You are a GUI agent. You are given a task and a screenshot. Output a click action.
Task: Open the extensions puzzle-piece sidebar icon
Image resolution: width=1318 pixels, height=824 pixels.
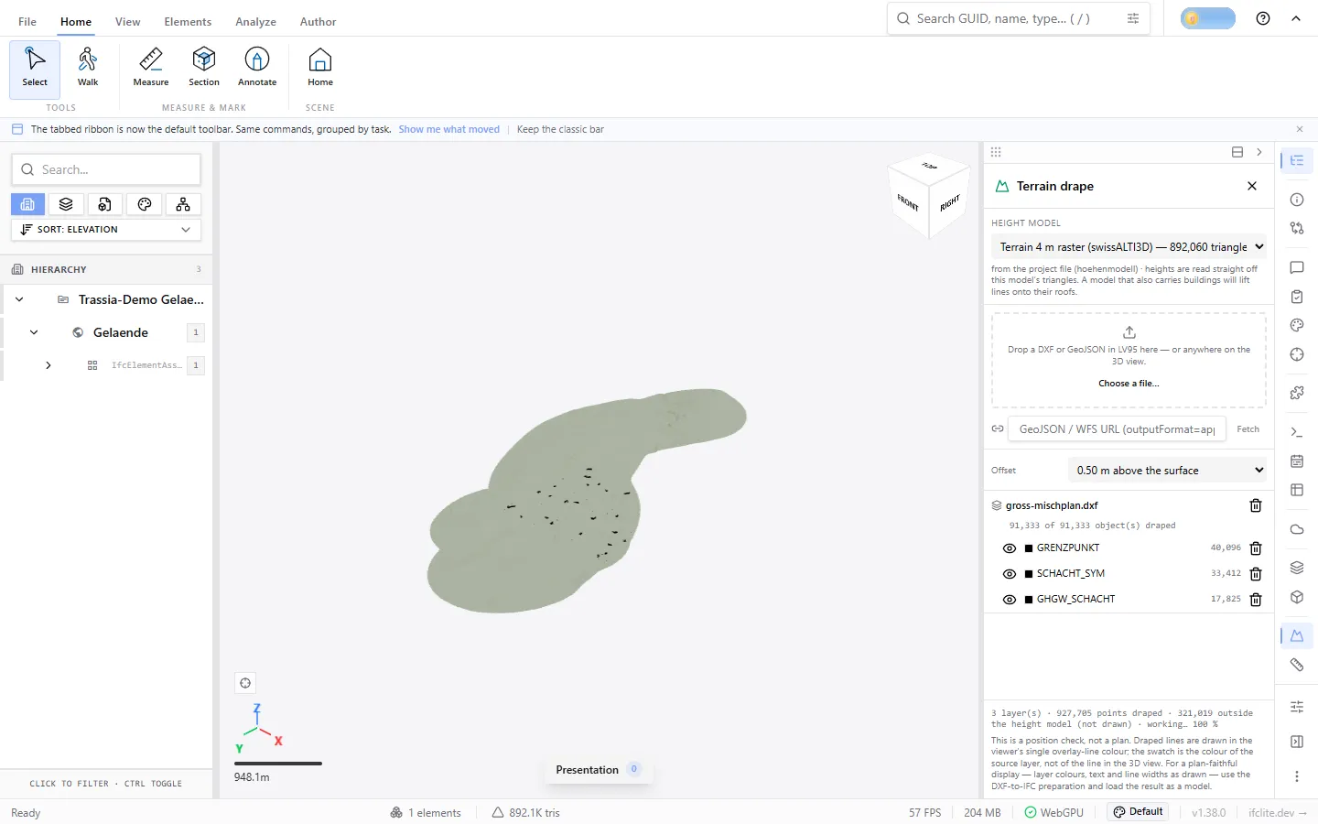[x=1297, y=393]
